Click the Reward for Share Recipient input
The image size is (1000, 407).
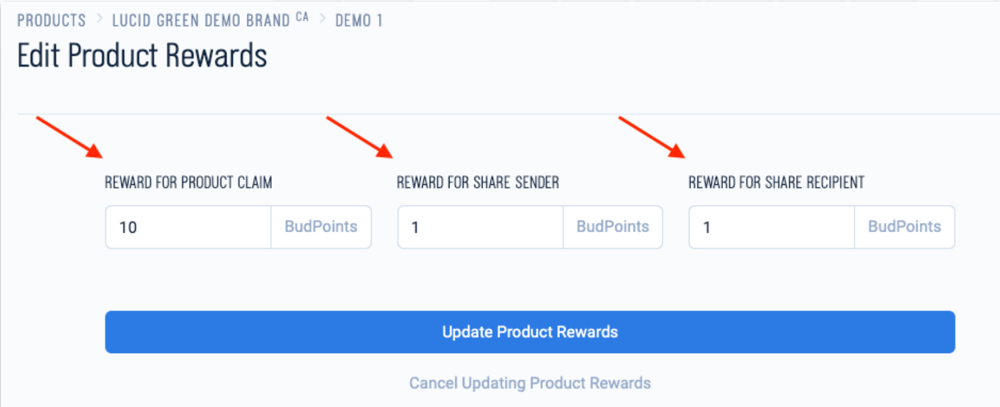point(771,227)
